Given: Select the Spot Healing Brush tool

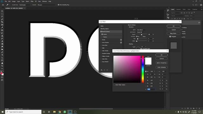Looking at the screenshot, I should click(2, 30).
